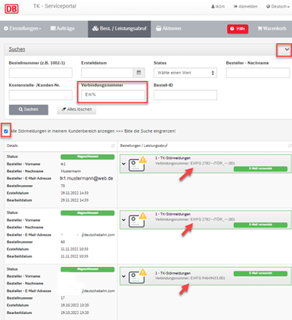Open the Status dropdown
Screen dimensions: 292x320
(x=185, y=73)
